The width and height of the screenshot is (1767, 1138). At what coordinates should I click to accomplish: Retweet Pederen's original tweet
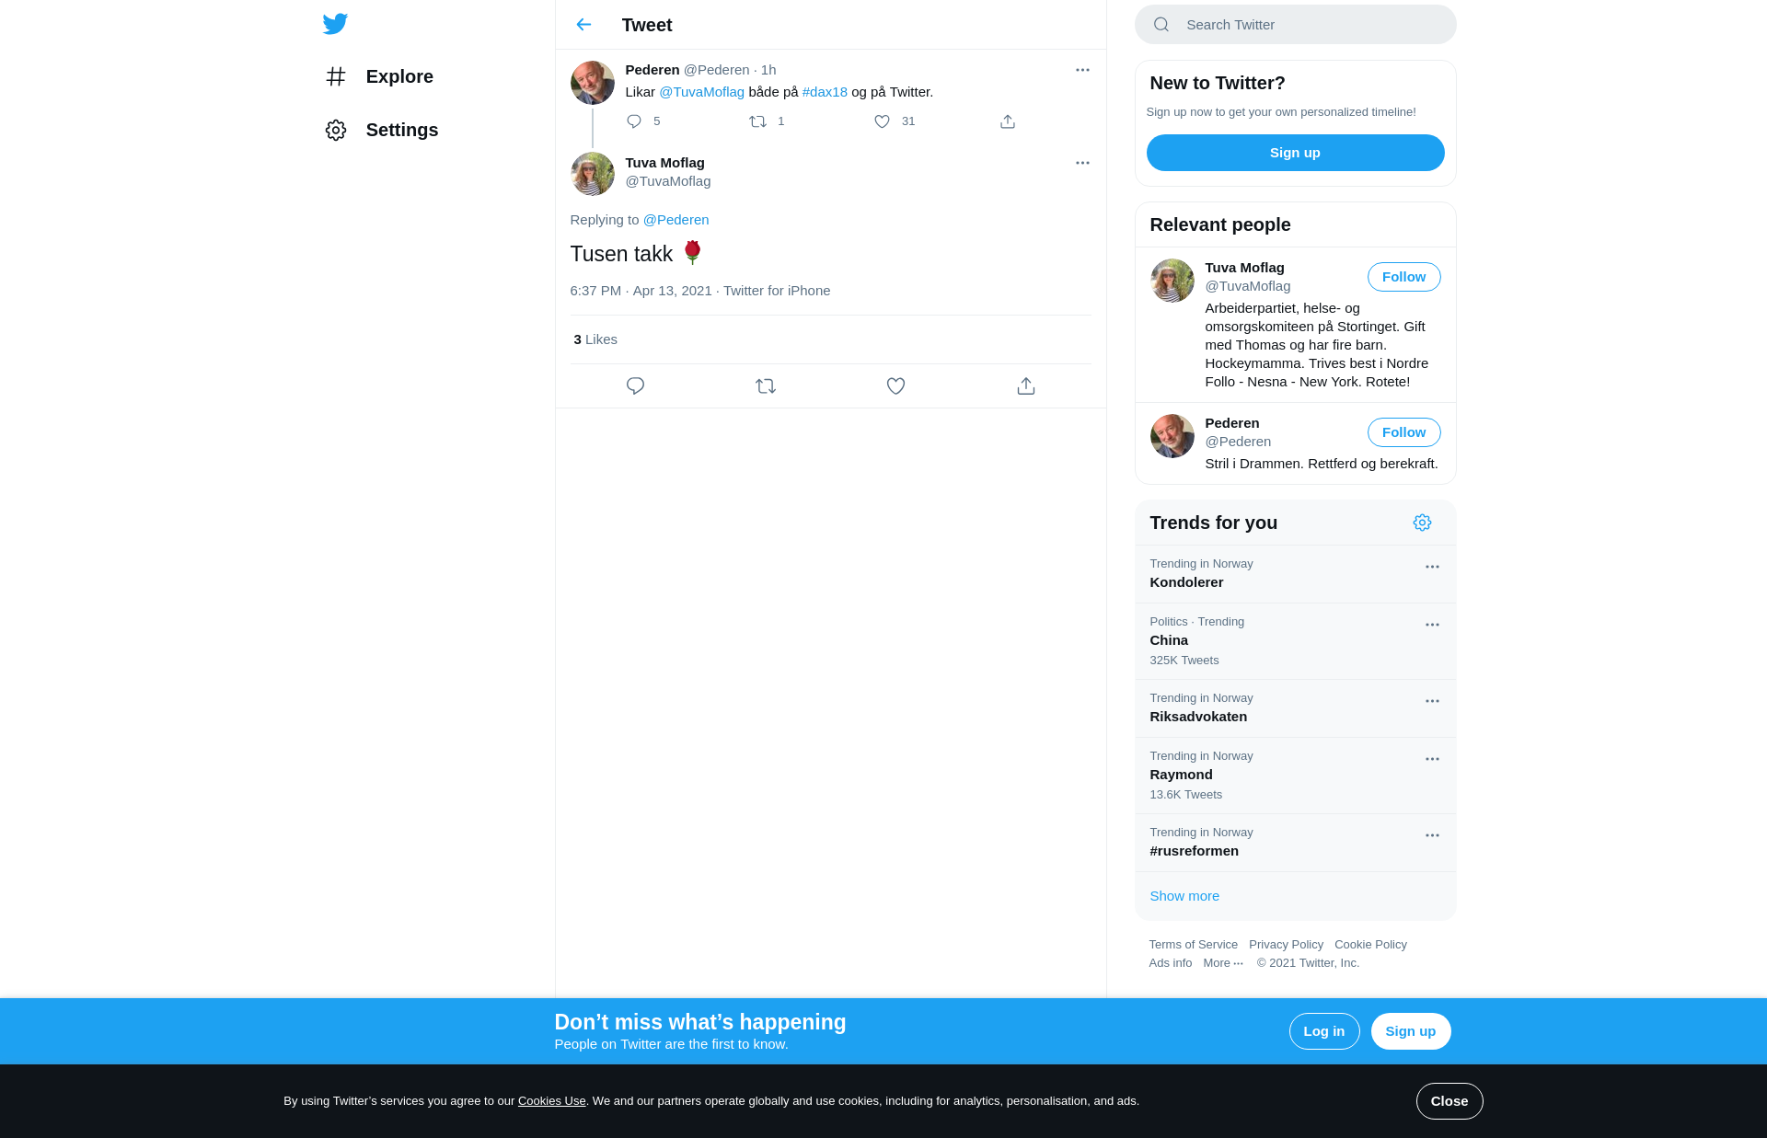[757, 121]
